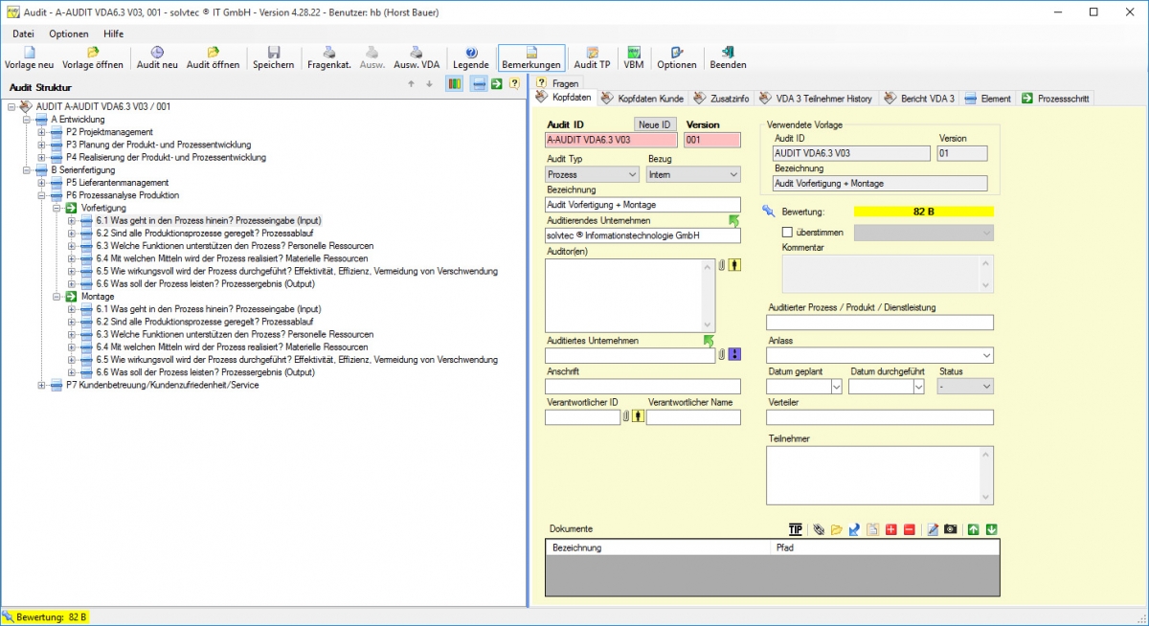Collapse the A Entwicklung tree node
Image resolution: width=1149 pixels, height=626 pixels.
27,120
